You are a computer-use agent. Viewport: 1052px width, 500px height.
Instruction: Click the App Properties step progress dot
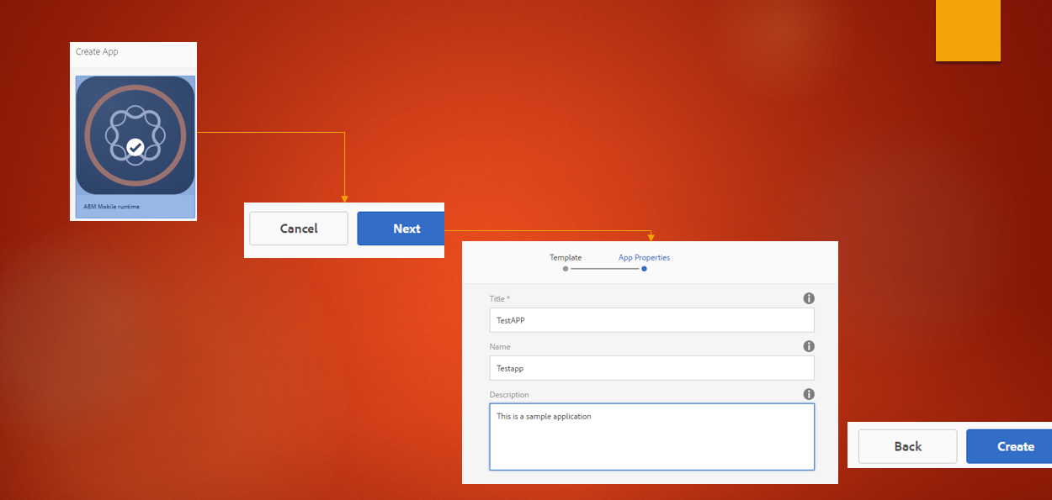(644, 269)
